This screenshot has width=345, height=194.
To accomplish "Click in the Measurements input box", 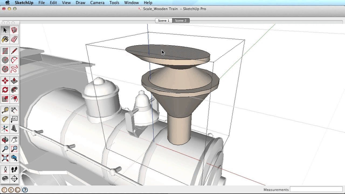I will pyautogui.click(x=316, y=190).
